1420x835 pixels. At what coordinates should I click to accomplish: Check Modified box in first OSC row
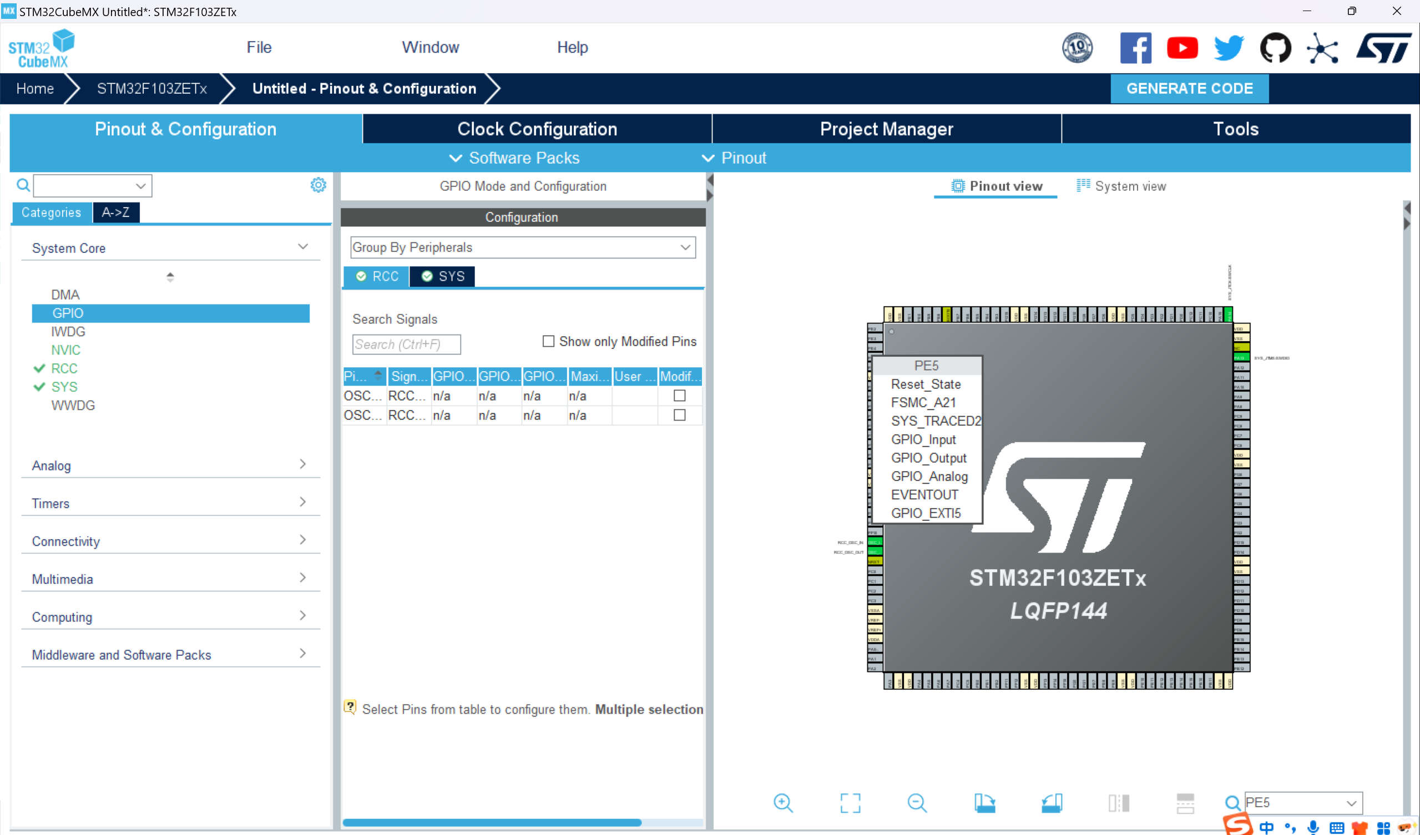pos(680,396)
